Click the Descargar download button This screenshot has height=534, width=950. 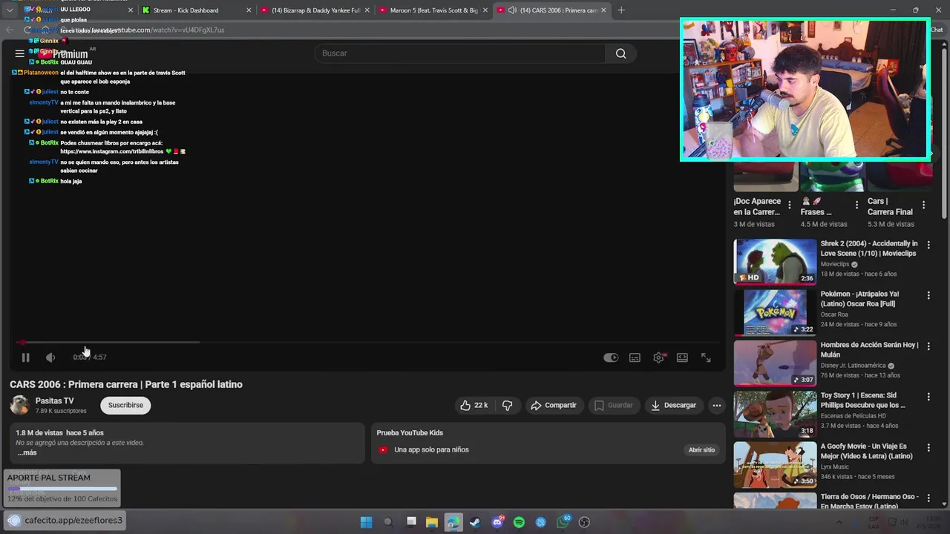(674, 405)
